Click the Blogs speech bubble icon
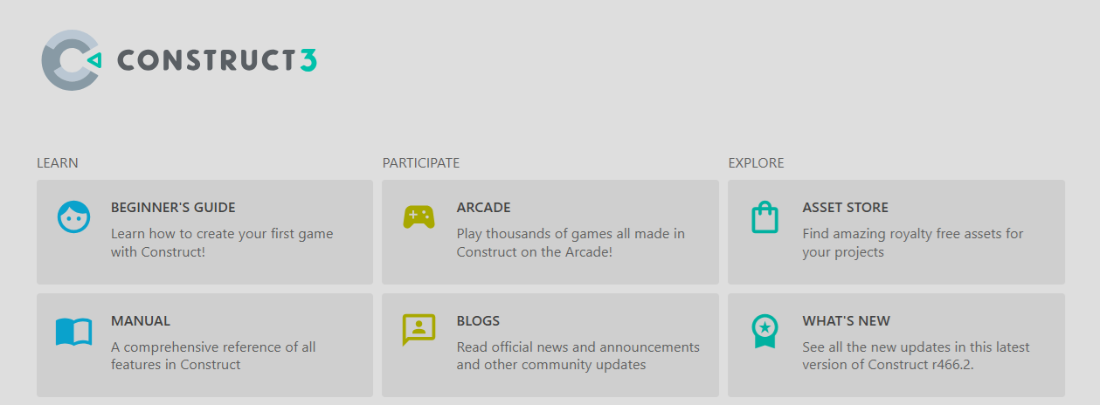Image resolution: width=1100 pixels, height=405 pixels. click(x=419, y=330)
